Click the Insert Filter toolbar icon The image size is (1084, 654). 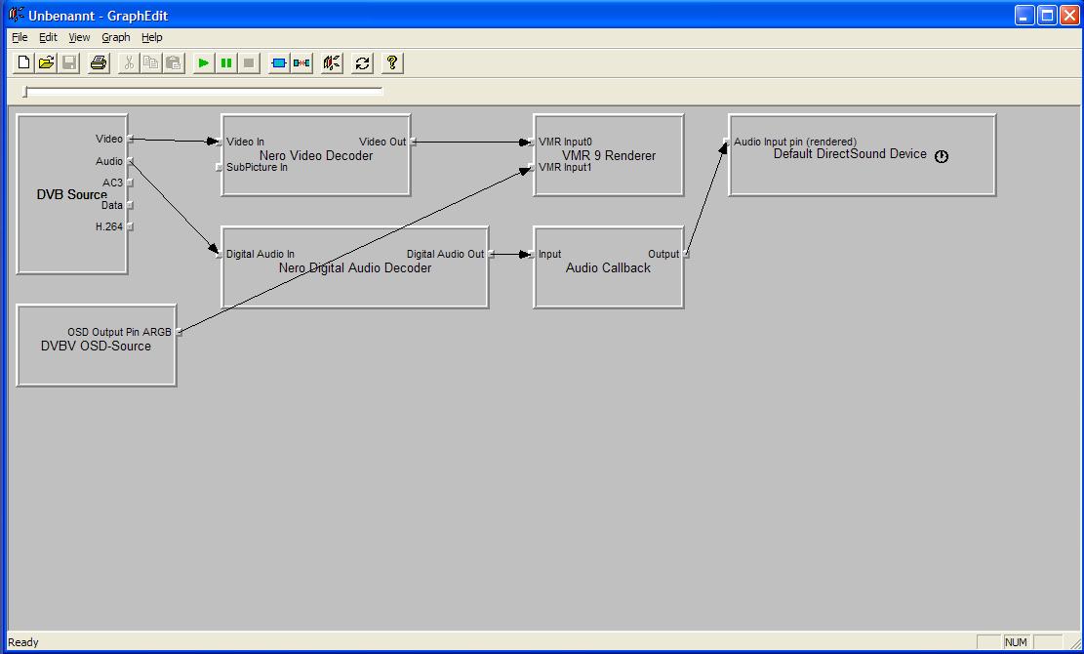[x=279, y=62]
